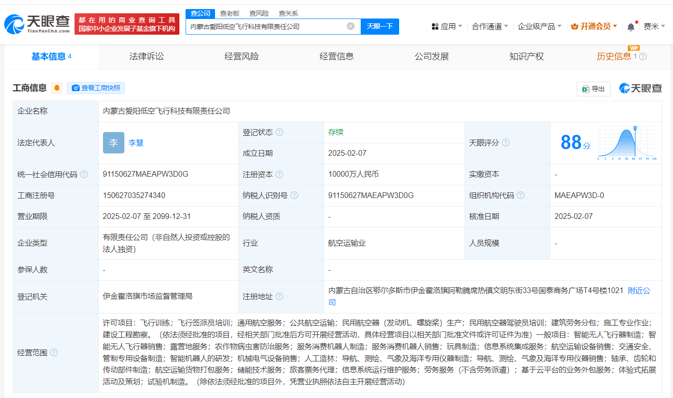Viewport: 673px width, 398px height.
Task: Switch to the 法律诉讼 tab
Action: 146,57
